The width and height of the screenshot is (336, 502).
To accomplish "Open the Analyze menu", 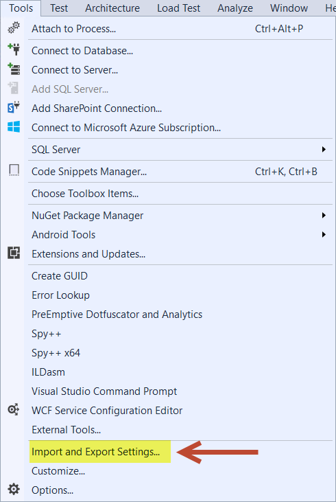I will (235, 8).
